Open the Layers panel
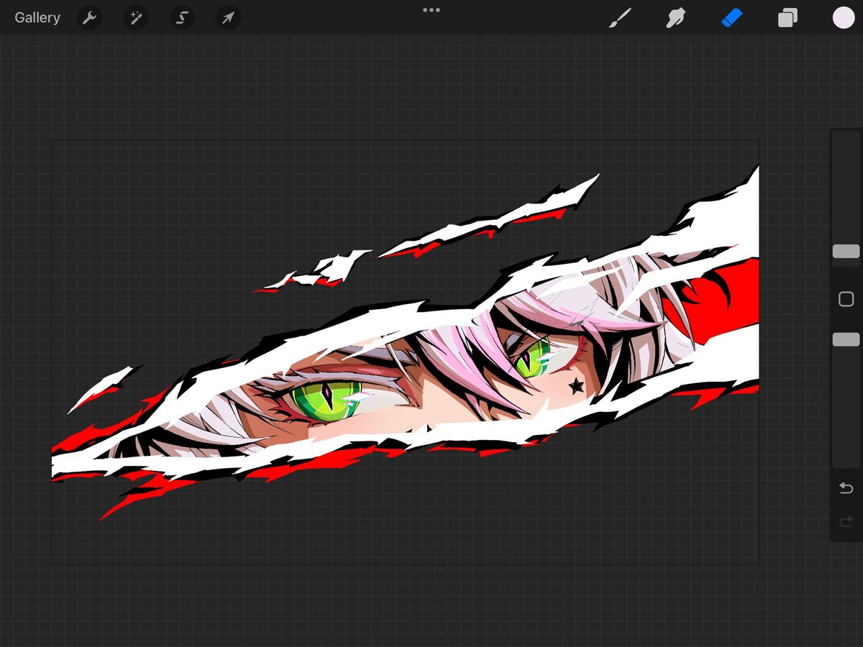The image size is (863, 647). point(787,18)
